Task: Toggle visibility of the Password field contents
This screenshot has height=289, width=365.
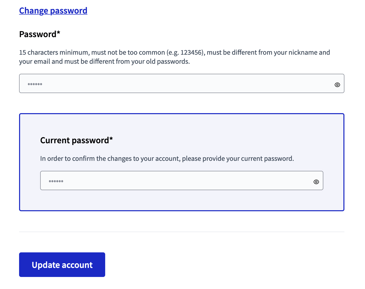Action: (x=337, y=84)
